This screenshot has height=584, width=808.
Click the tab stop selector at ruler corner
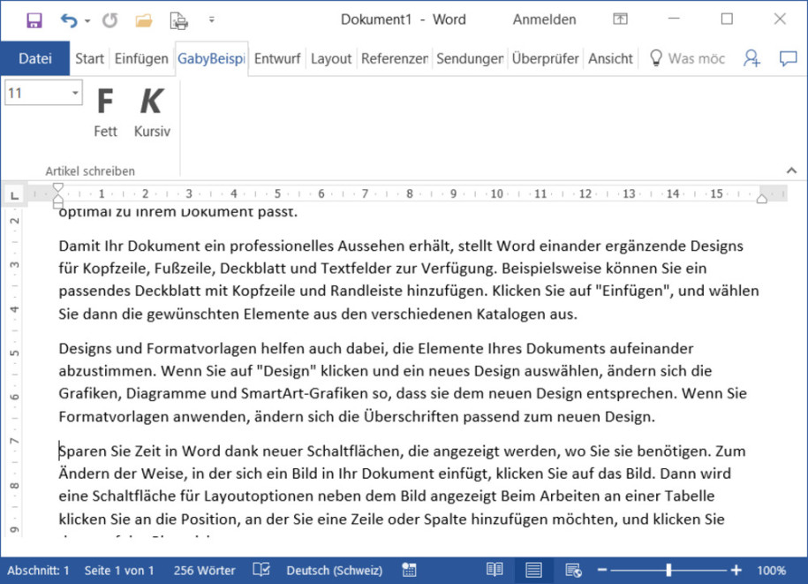coord(14,195)
